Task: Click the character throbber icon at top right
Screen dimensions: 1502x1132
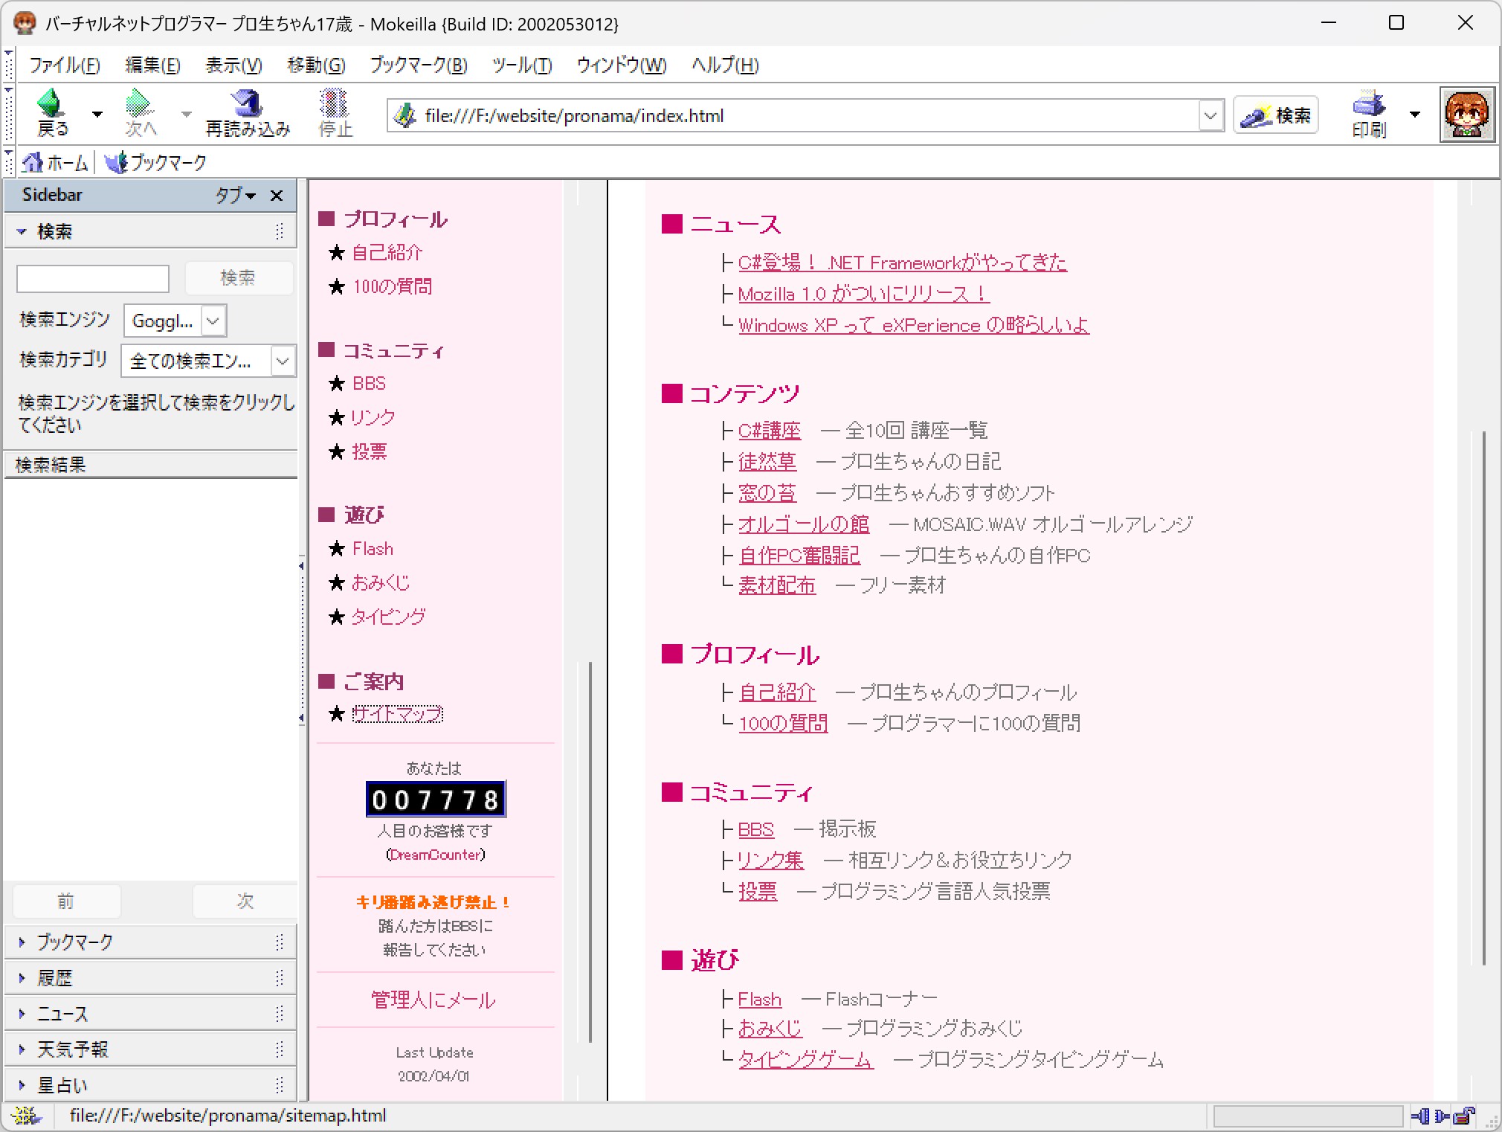Action: click(1466, 115)
